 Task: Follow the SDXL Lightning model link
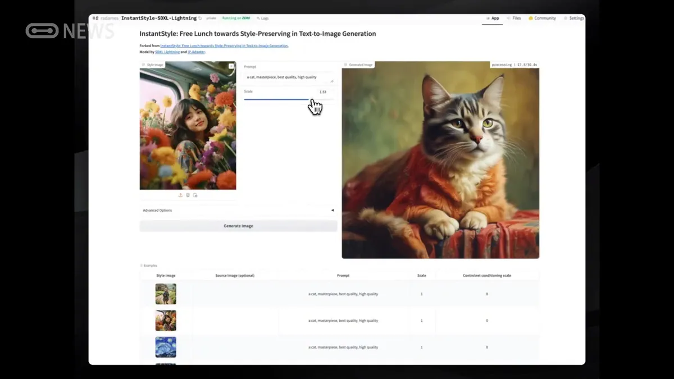point(167,52)
